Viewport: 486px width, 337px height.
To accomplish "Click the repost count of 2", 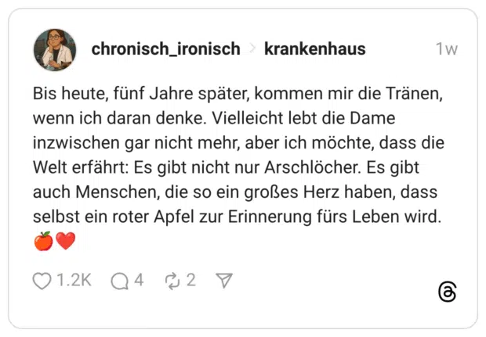I will pos(190,281).
